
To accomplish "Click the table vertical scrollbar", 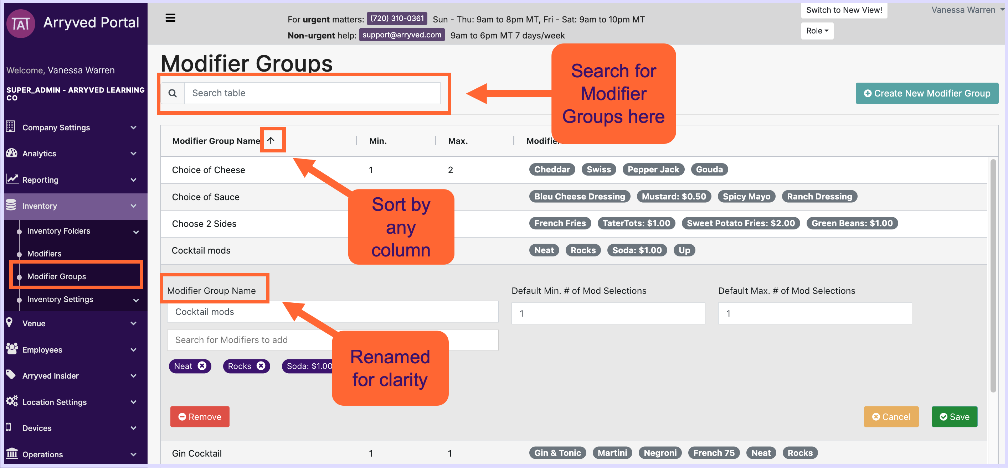I will (x=993, y=275).
